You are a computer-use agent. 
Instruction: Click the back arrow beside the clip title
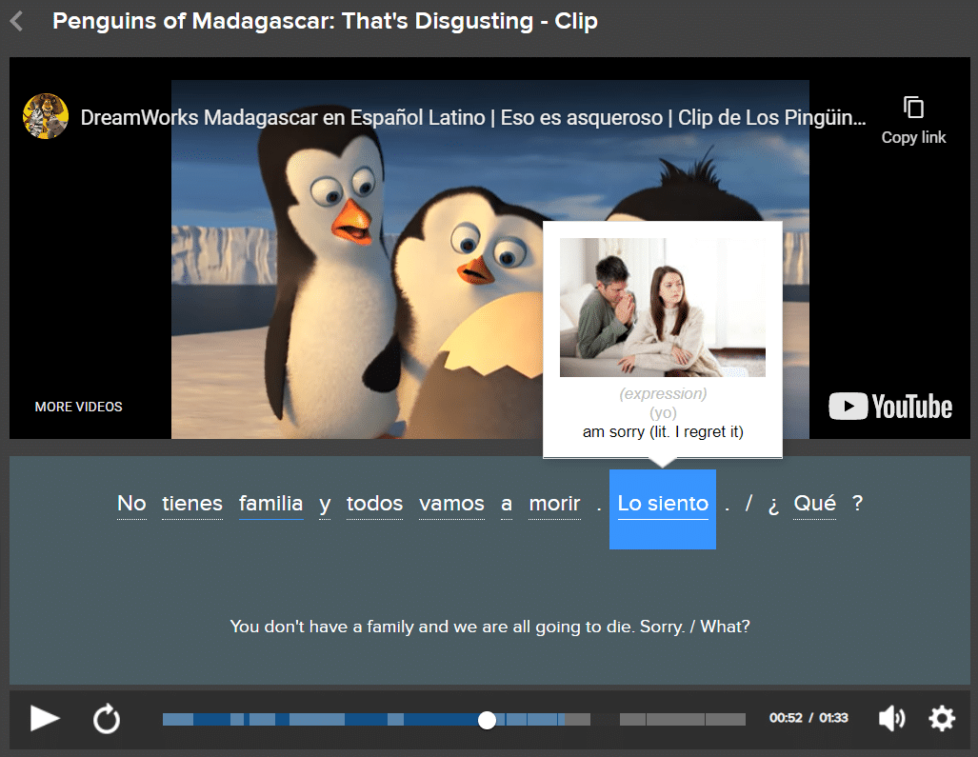pyautogui.click(x=16, y=21)
